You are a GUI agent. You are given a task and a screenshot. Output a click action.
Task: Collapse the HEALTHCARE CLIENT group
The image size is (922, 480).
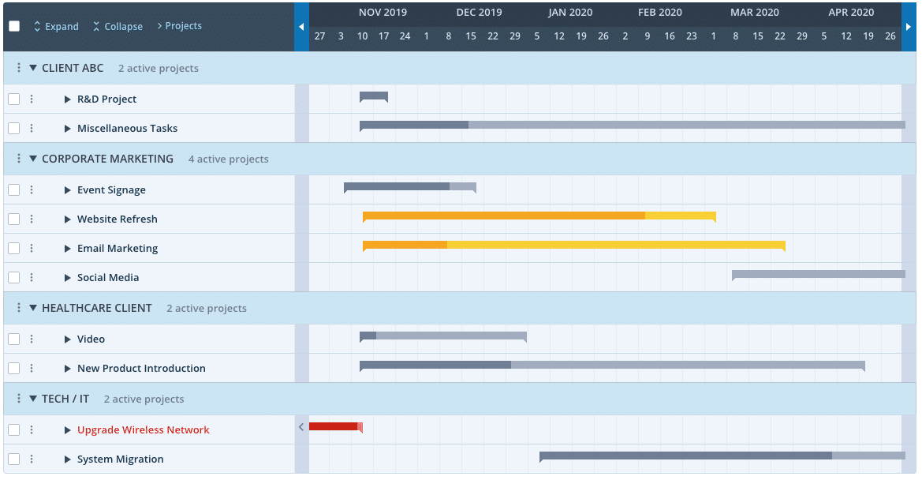coord(33,309)
